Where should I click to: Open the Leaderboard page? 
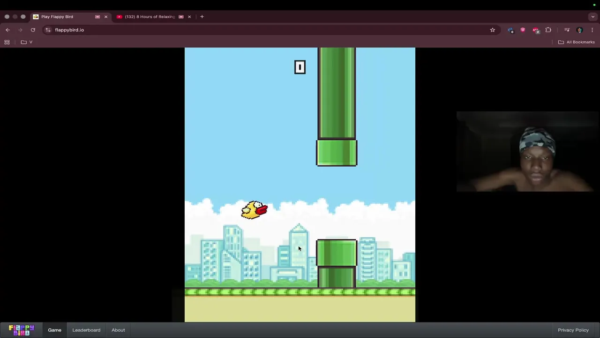pos(86,330)
